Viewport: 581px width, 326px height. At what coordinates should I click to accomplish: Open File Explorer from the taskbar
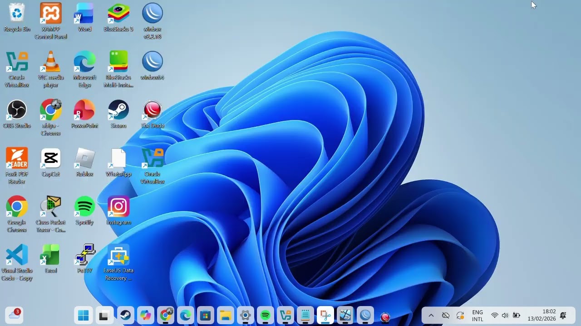pos(226,315)
